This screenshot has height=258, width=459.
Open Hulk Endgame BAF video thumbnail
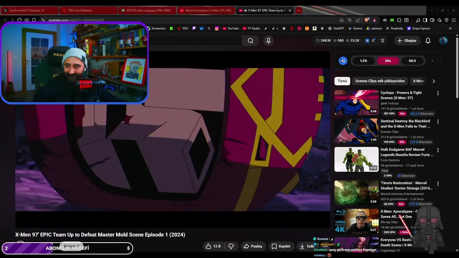pyautogui.click(x=356, y=159)
